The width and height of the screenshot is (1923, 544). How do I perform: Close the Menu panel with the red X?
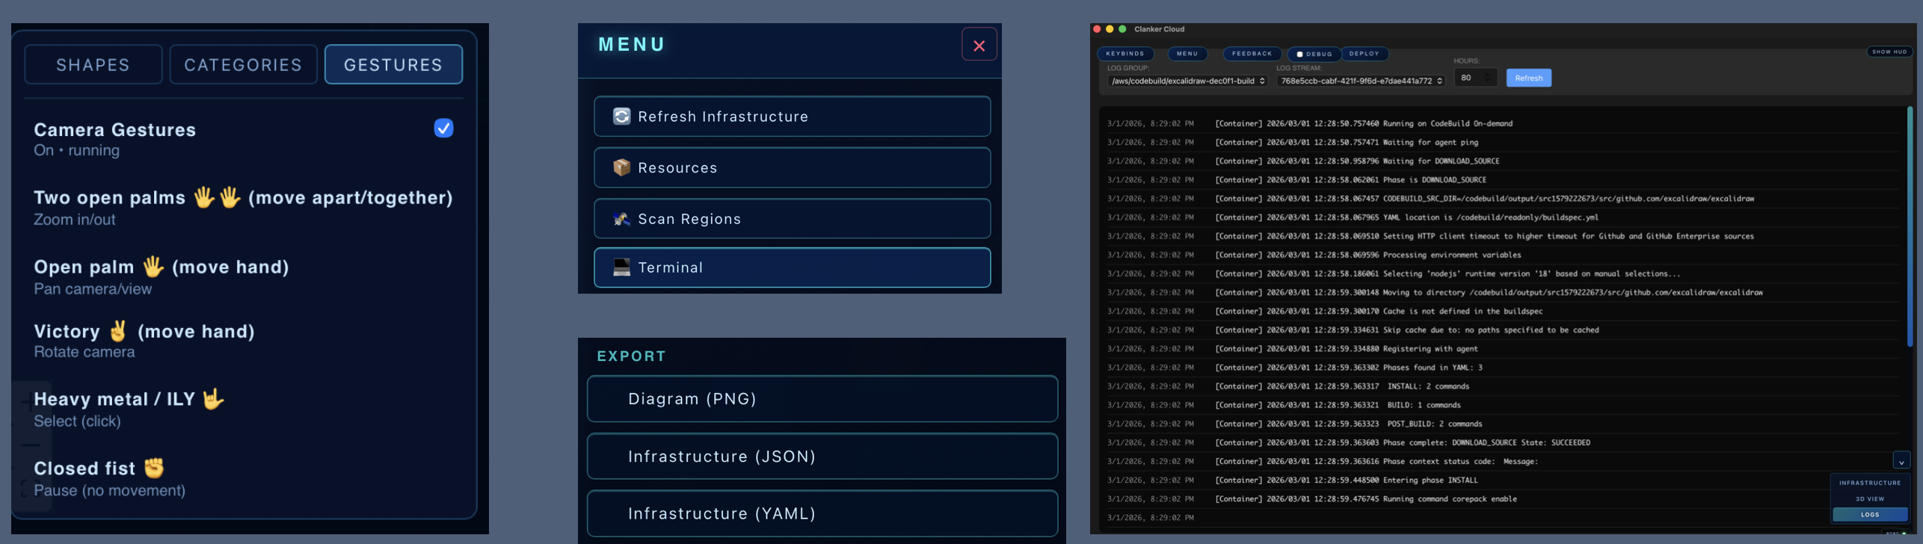click(979, 45)
